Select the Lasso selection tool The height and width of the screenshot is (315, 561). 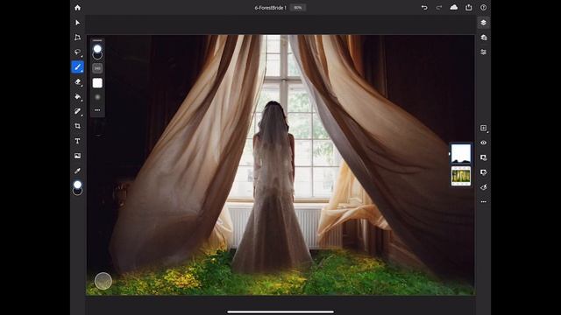tap(78, 52)
